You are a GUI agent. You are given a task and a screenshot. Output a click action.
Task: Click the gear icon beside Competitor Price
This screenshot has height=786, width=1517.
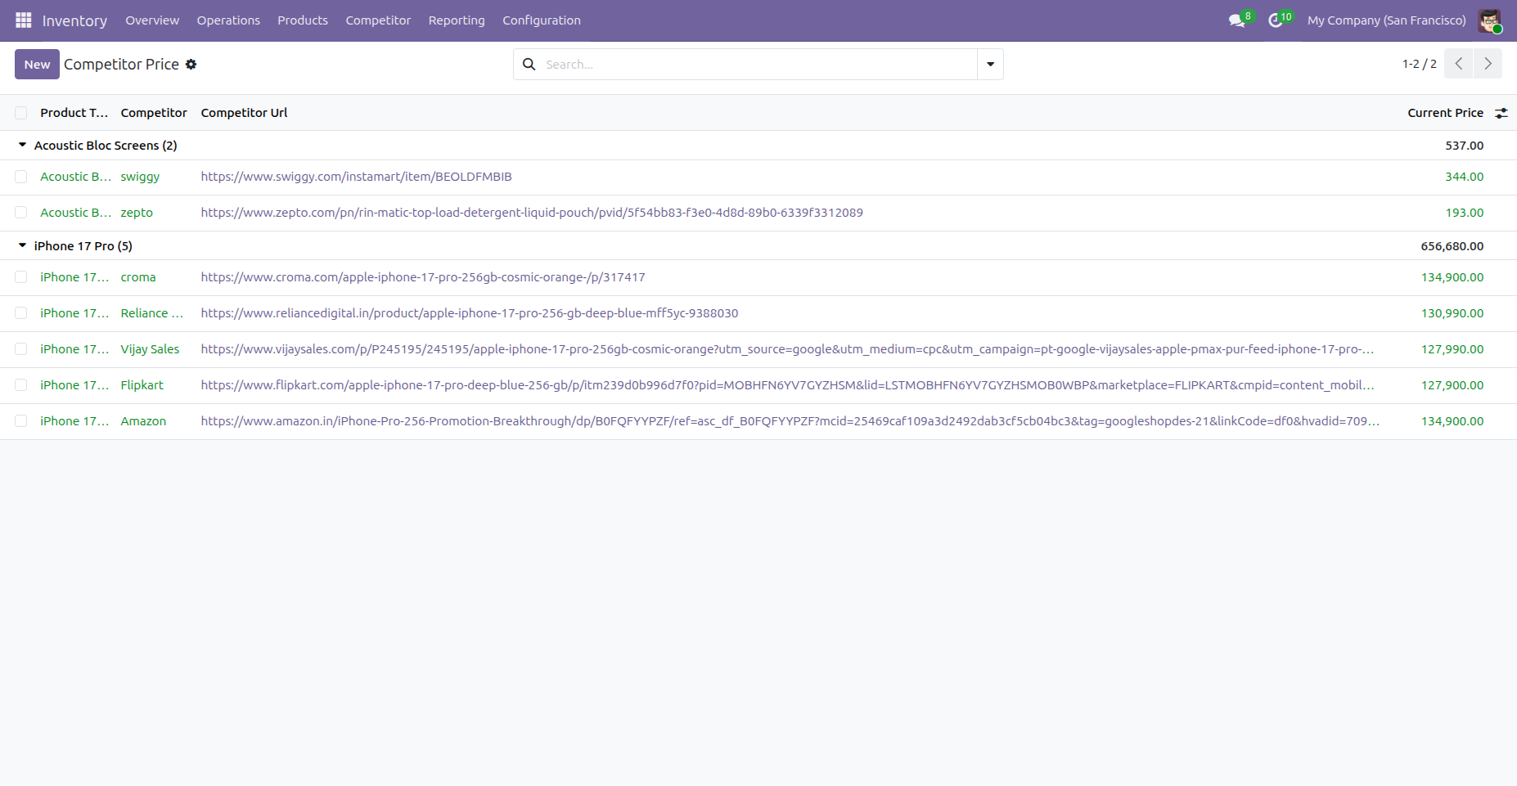[x=191, y=64]
